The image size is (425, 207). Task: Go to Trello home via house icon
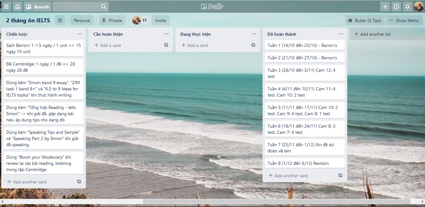pyautogui.click(x=17, y=7)
